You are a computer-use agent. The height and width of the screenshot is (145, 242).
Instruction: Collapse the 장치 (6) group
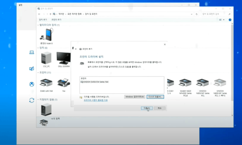click(38, 48)
